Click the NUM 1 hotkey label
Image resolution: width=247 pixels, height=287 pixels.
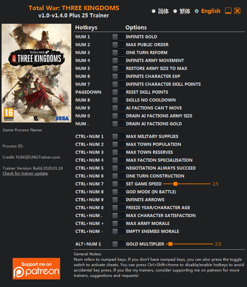pos(82,37)
